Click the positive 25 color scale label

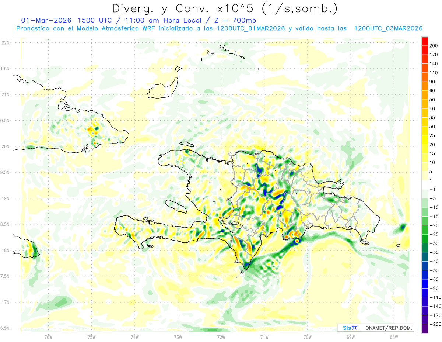[432, 135]
